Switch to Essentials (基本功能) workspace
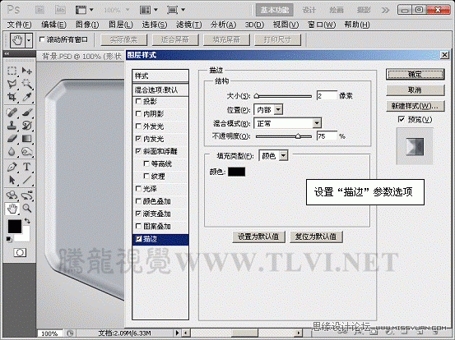The image size is (455, 340). coord(275,10)
